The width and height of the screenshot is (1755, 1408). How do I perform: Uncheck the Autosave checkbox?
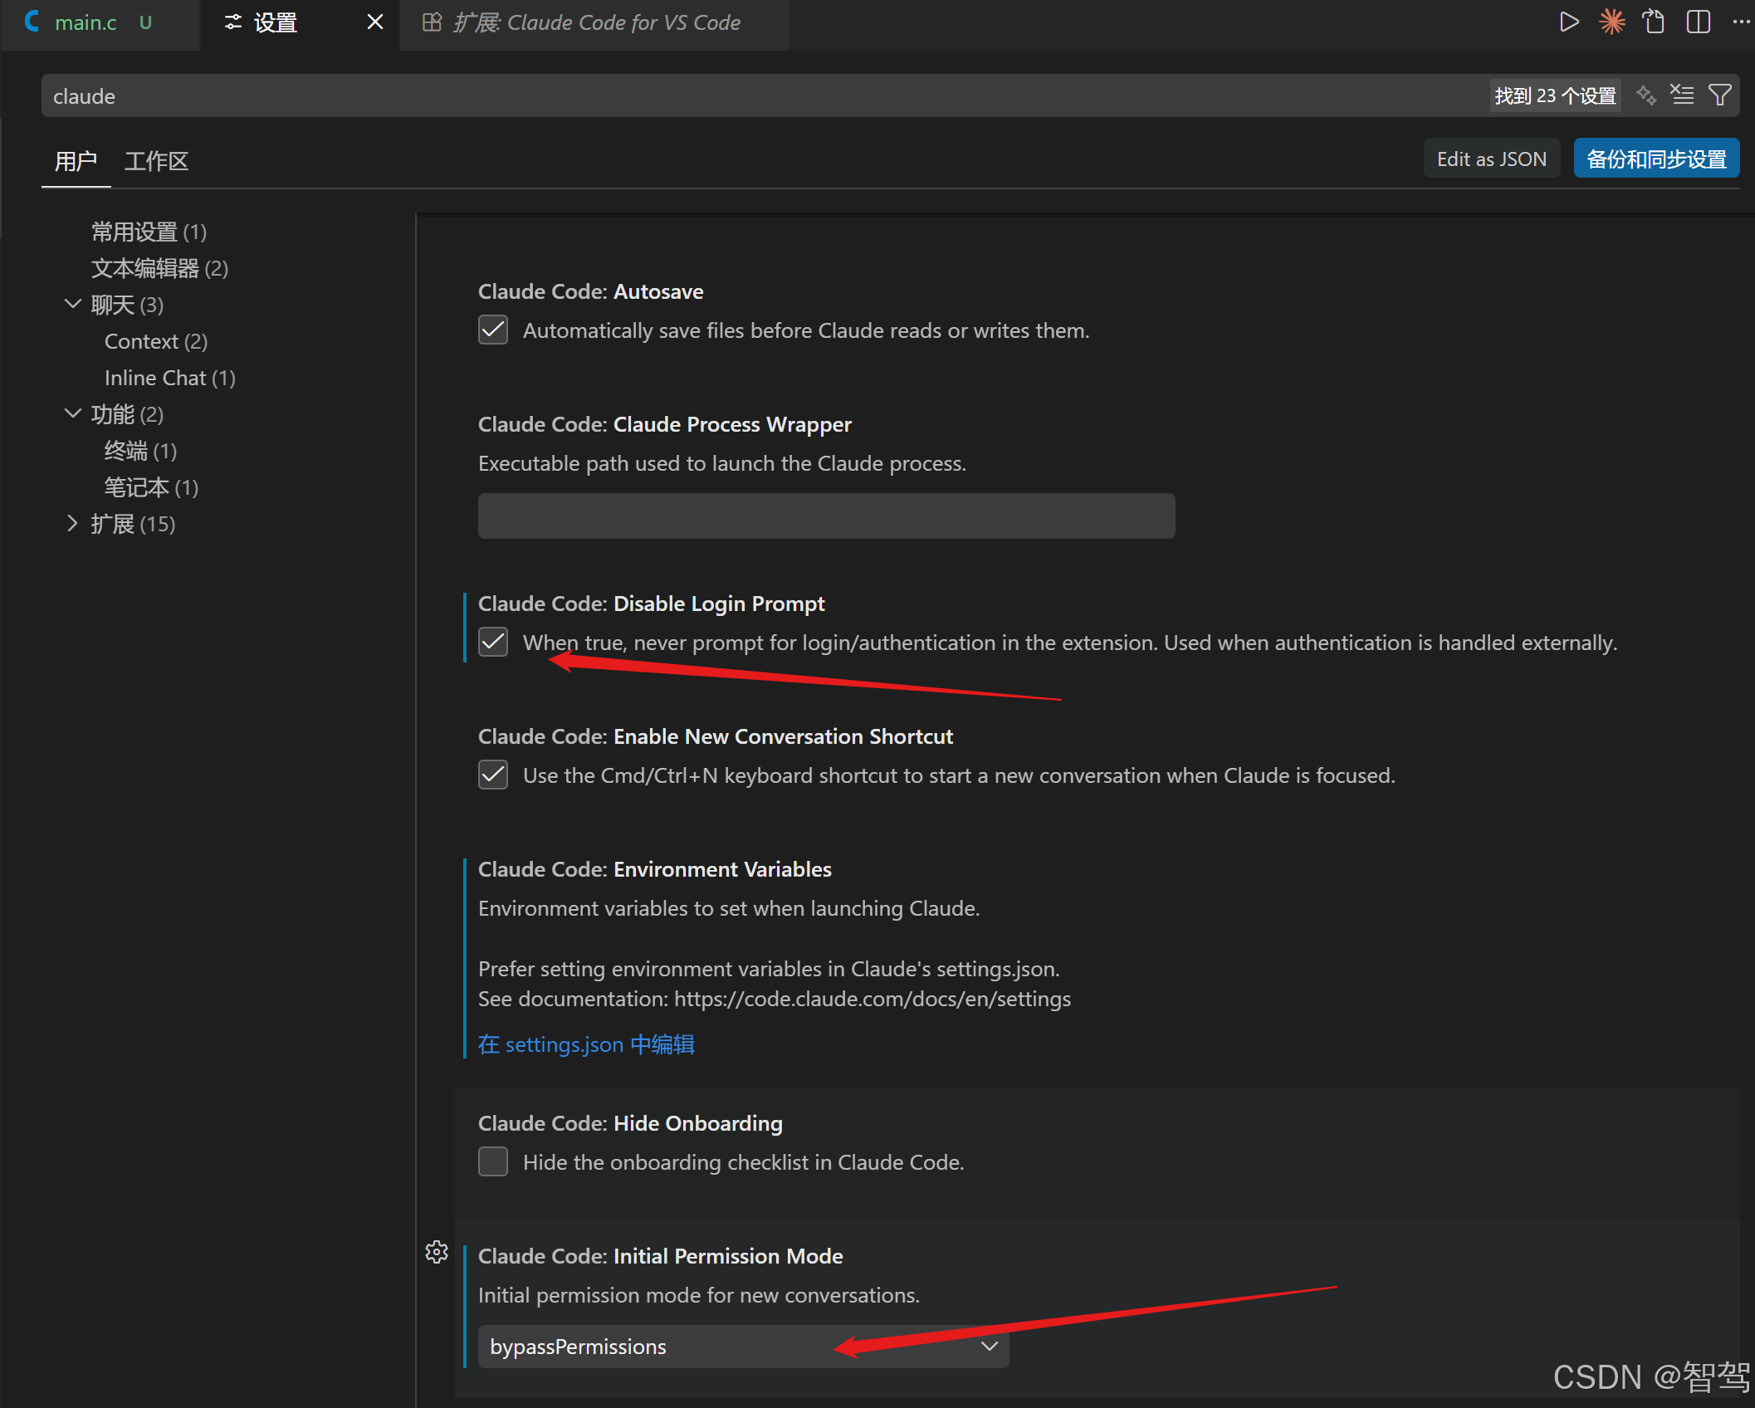coord(493,330)
